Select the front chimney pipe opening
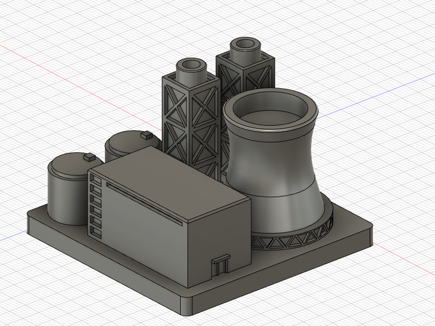Screen dimensions: 435x326 (191, 65)
